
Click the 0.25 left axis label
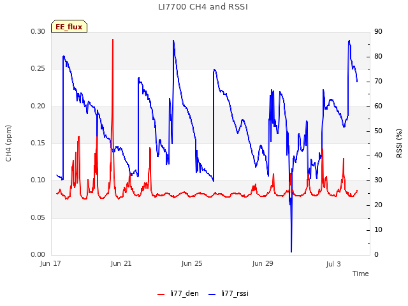(x=38, y=69)
